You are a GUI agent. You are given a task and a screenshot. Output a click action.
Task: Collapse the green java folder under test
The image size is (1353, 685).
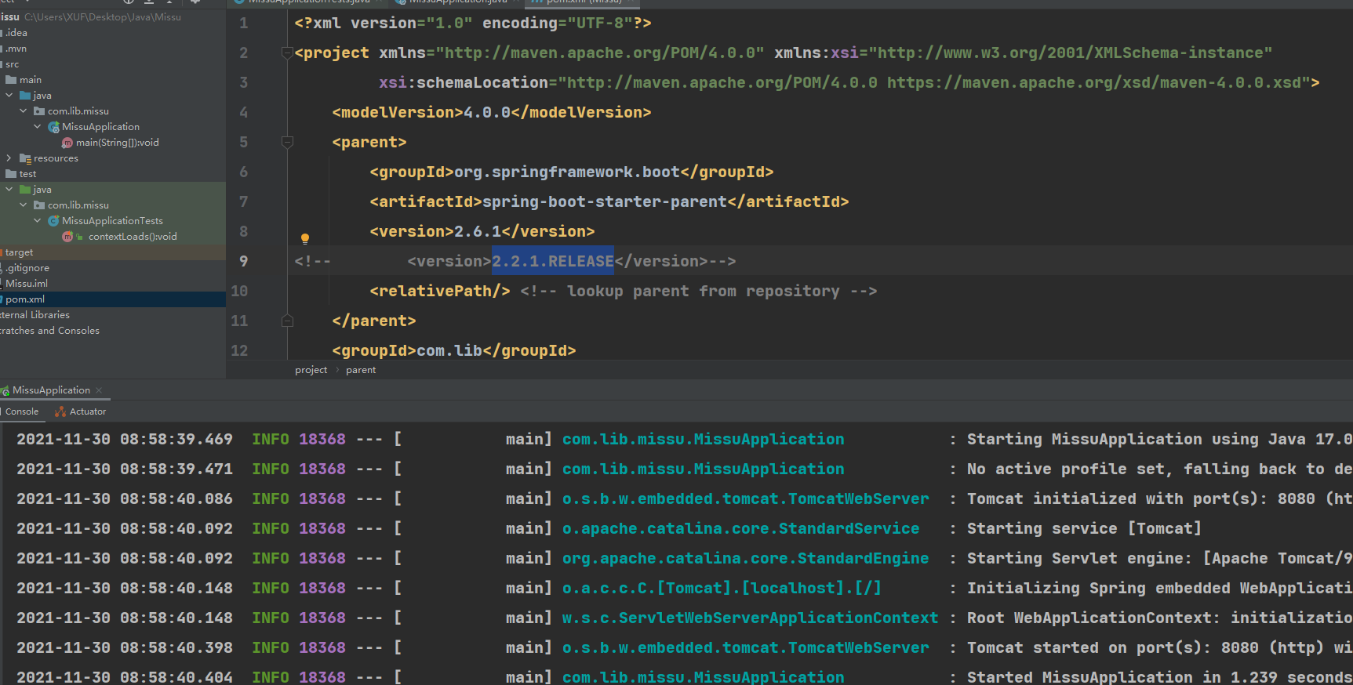9,190
